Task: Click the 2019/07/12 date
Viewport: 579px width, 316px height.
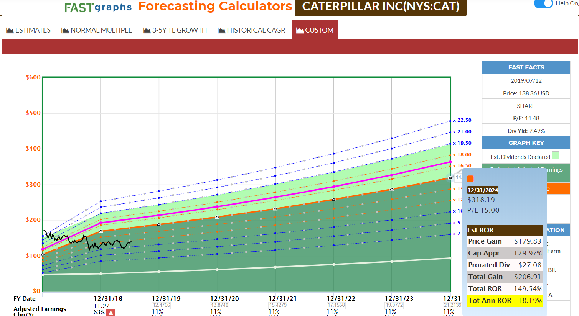Action: point(526,81)
